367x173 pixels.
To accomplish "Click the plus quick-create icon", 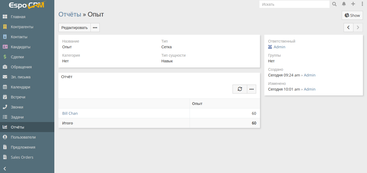I will (353, 4).
